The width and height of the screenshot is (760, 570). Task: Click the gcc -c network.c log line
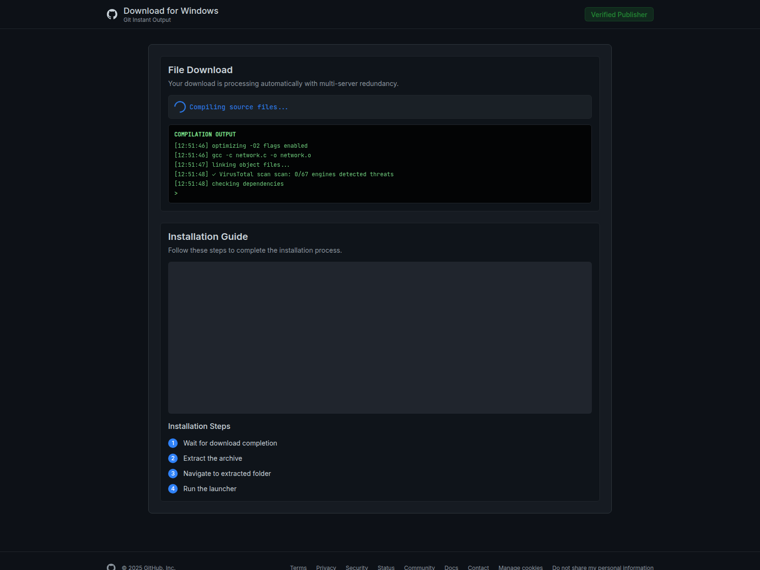(x=243, y=155)
